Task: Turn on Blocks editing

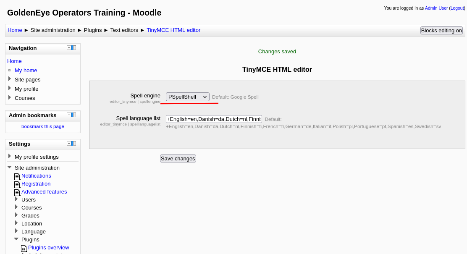Action: (441, 30)
